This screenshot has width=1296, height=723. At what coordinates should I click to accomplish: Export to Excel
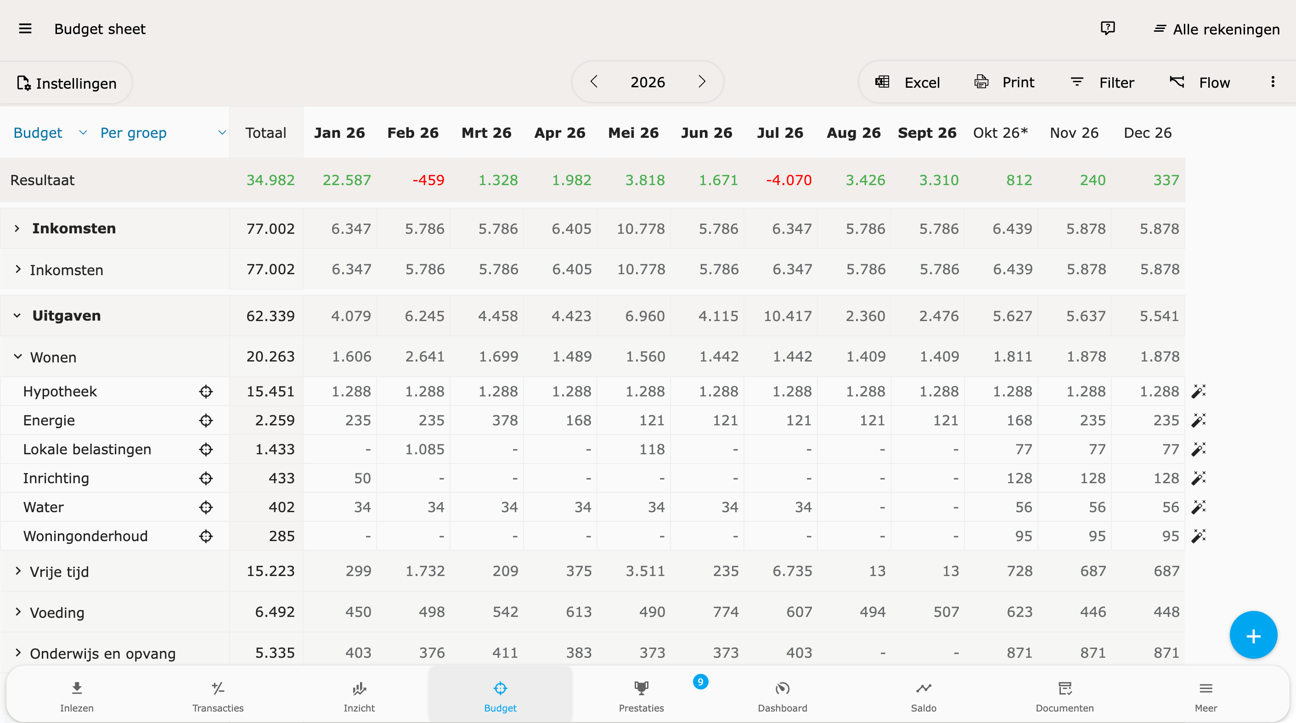coord(907,82)
